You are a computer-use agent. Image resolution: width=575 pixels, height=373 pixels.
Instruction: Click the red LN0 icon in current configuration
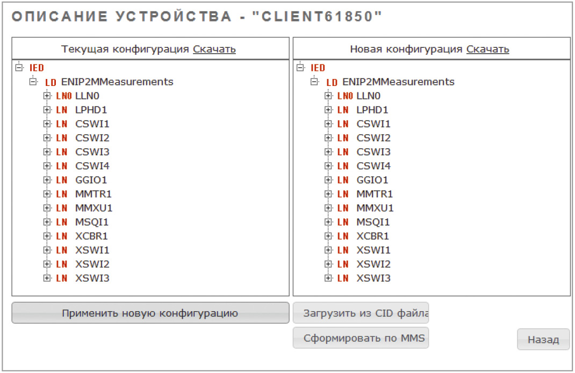tap(64, 96)
